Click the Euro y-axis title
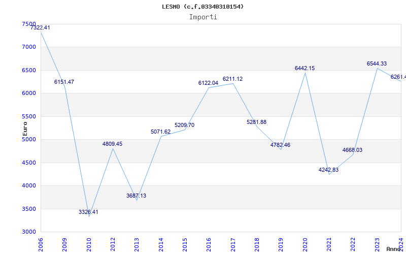This screenshot has width=406, height=254. 25,129
